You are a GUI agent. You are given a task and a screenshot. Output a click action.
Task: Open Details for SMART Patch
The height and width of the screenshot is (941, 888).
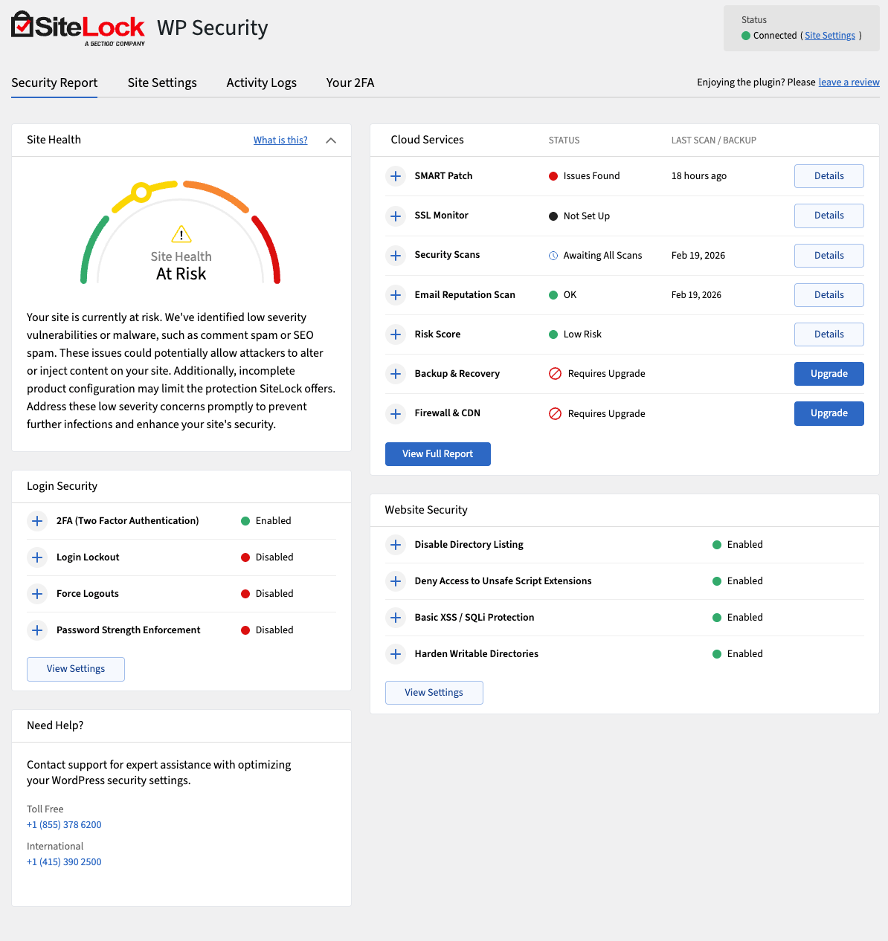pyautogui.click(x=829, y=176)
